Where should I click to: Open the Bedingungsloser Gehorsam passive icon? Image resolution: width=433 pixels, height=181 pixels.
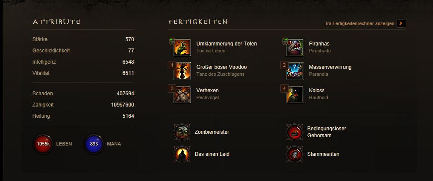[295, 132]
